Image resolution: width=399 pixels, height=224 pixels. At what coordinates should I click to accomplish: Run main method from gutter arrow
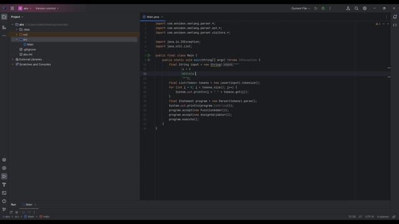(x=149, y=60)
